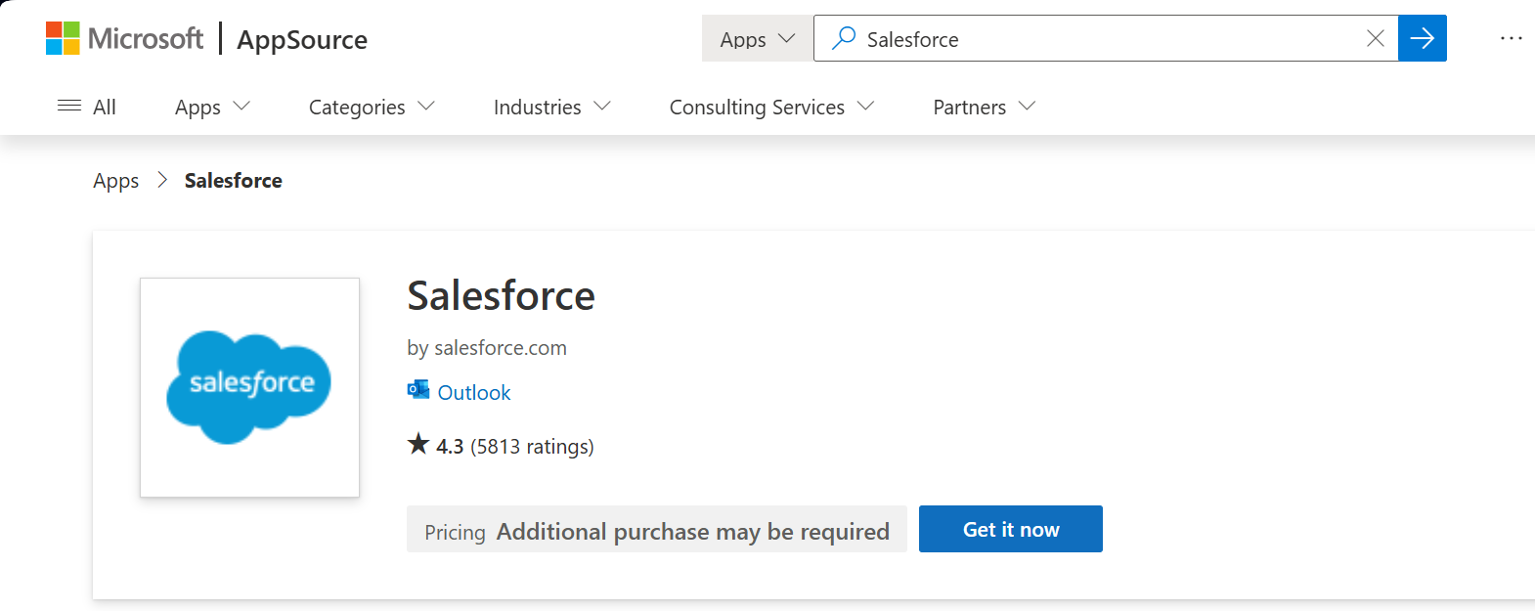
Task: Expand the Consulting Services menu
Action: coord(771,107)
